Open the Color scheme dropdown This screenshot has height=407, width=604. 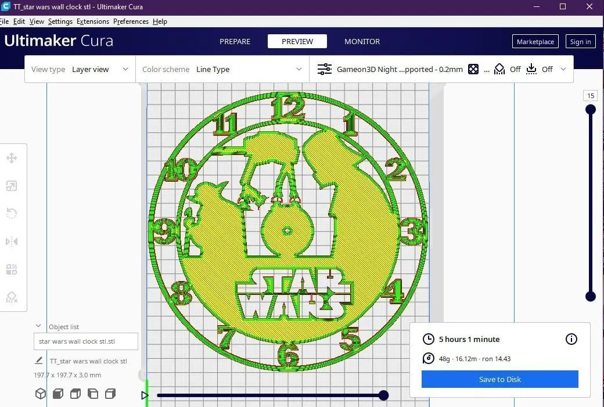pos(222,69)
